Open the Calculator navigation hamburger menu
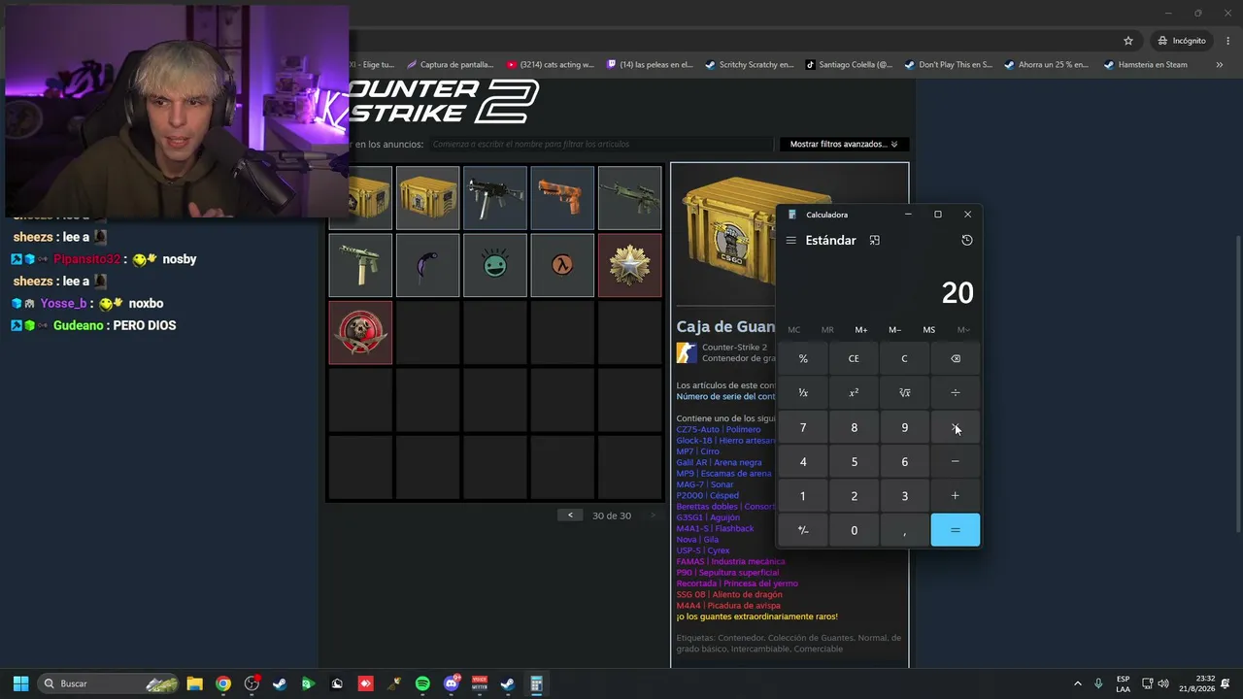Screen dimensions: 1243x699 [791, 241]
